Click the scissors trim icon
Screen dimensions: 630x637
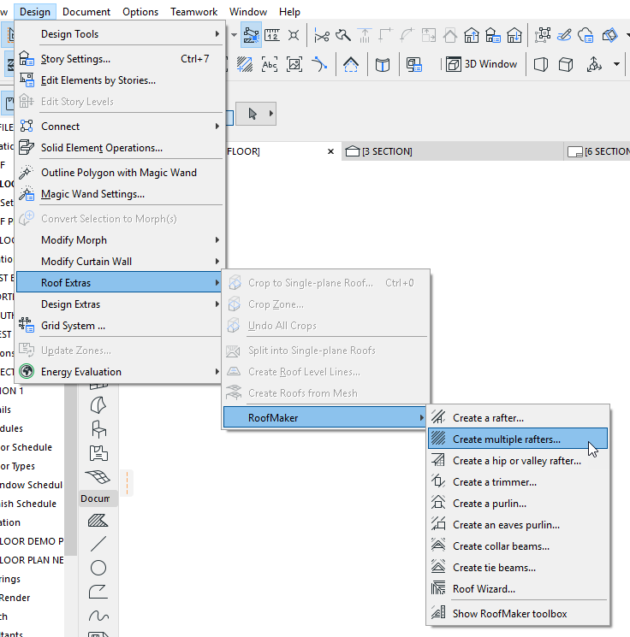(x=322, y=36)
